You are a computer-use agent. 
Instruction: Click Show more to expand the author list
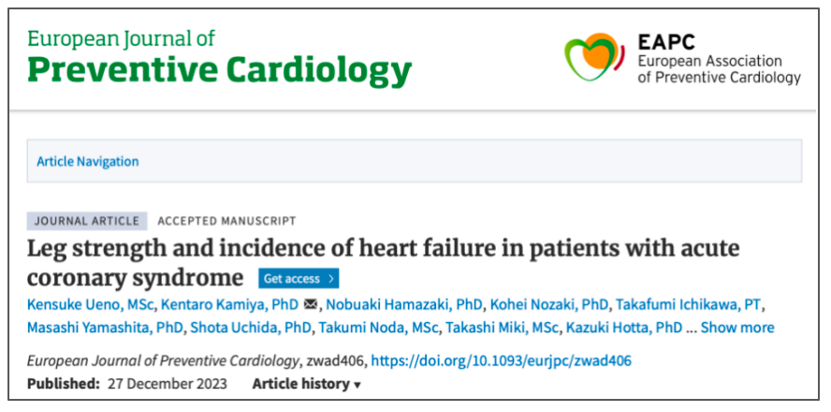[737, 327]
